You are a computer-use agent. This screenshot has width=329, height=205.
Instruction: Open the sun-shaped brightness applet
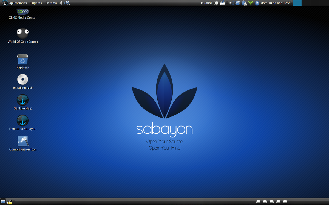pos(216,3)
